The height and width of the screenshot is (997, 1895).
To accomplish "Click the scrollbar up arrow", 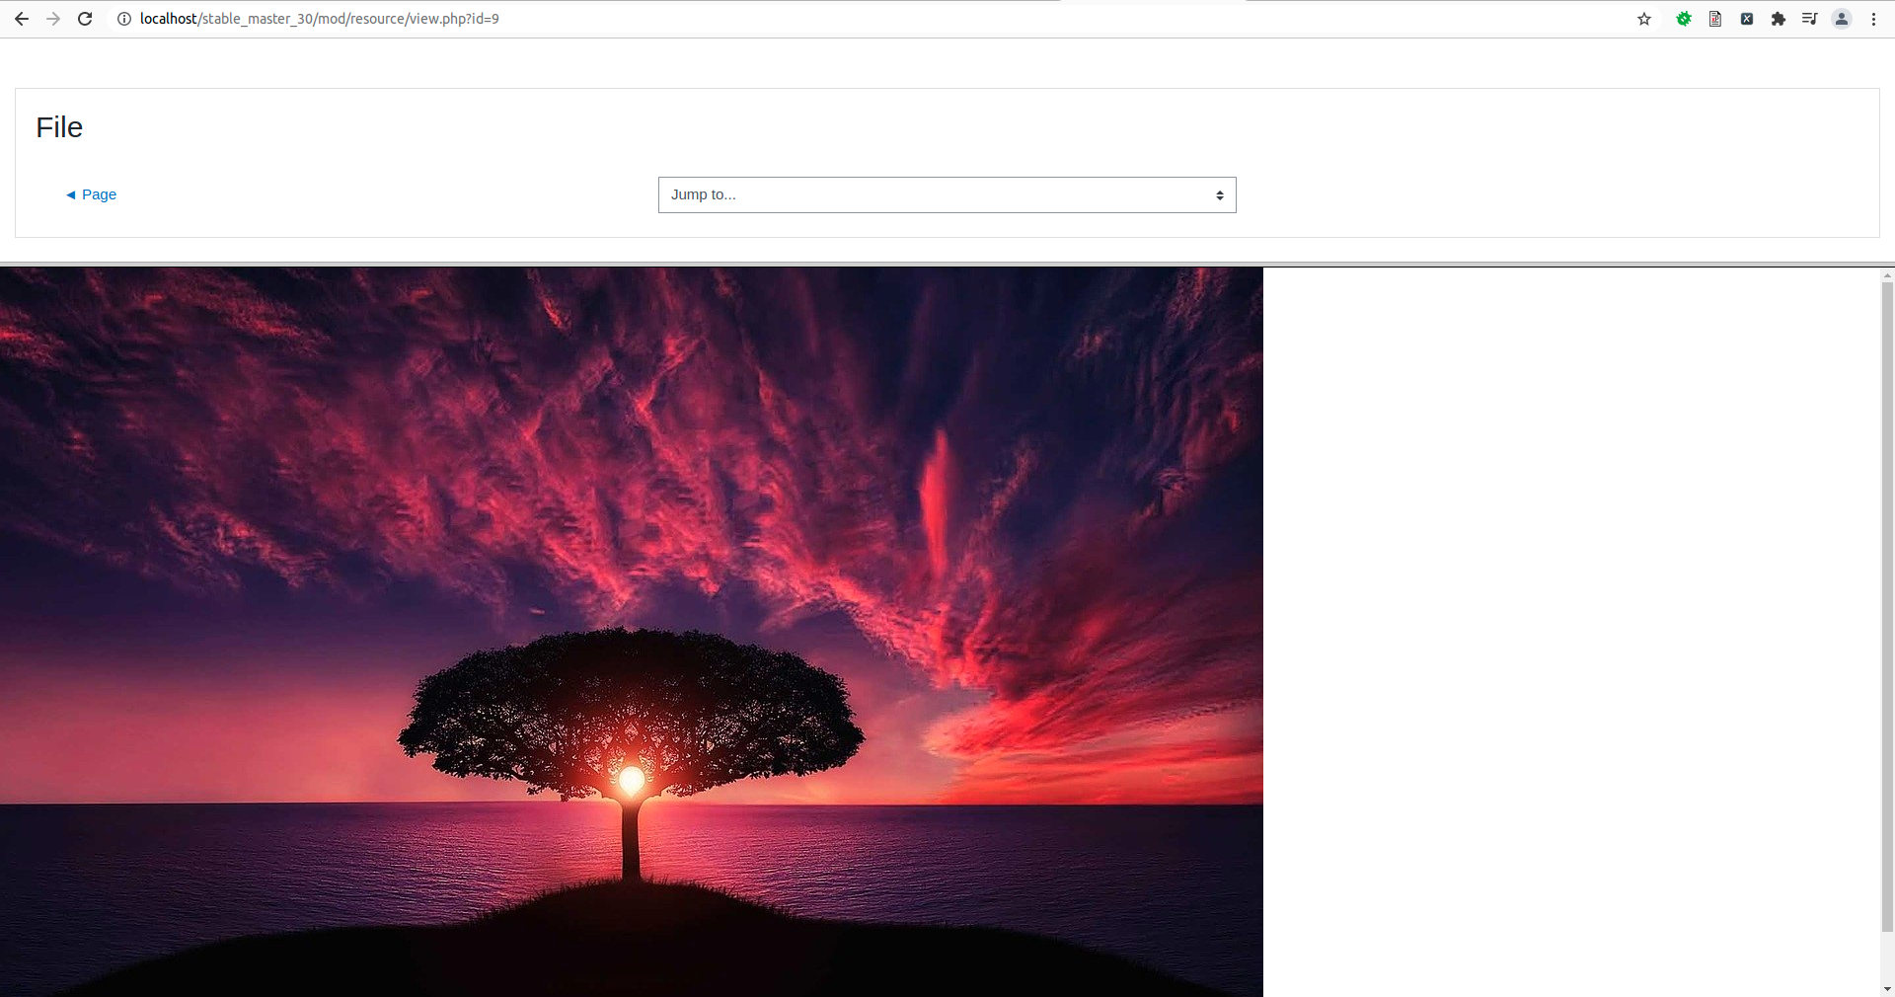I will 1888,275.
